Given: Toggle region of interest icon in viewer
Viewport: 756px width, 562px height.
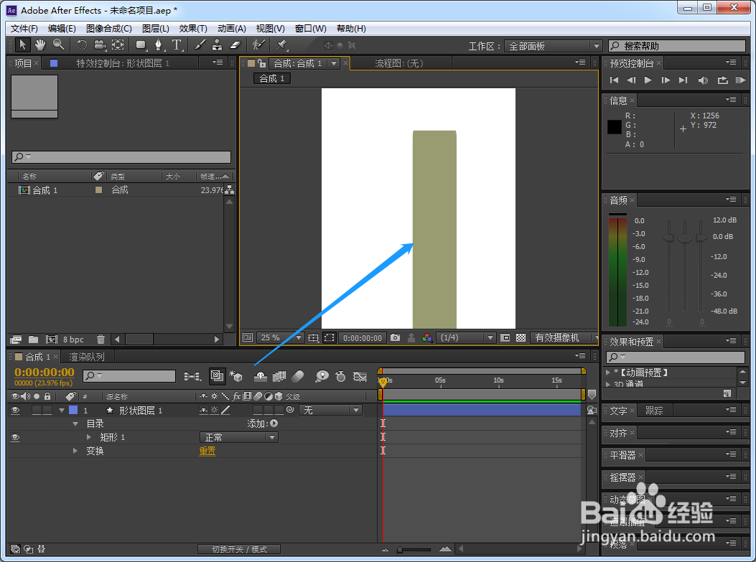Looking at the screenshot, I should pyautogui.click(x=330, y=338).
